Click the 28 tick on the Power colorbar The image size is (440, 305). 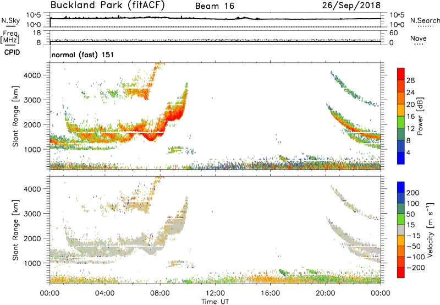point(410,80)
